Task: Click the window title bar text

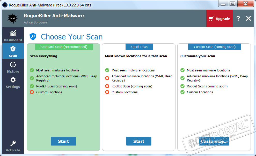Action: (50, 5)
